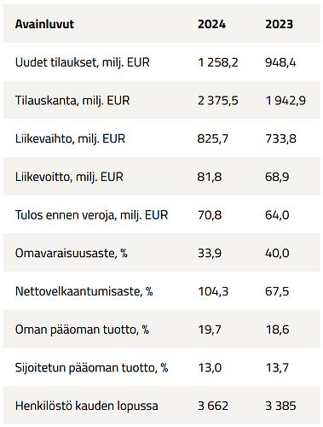The height and width of the screenshot is (427, 323).
Task: Select the 2023 column header
Action: pyautogui.click(x=279, y=24)
